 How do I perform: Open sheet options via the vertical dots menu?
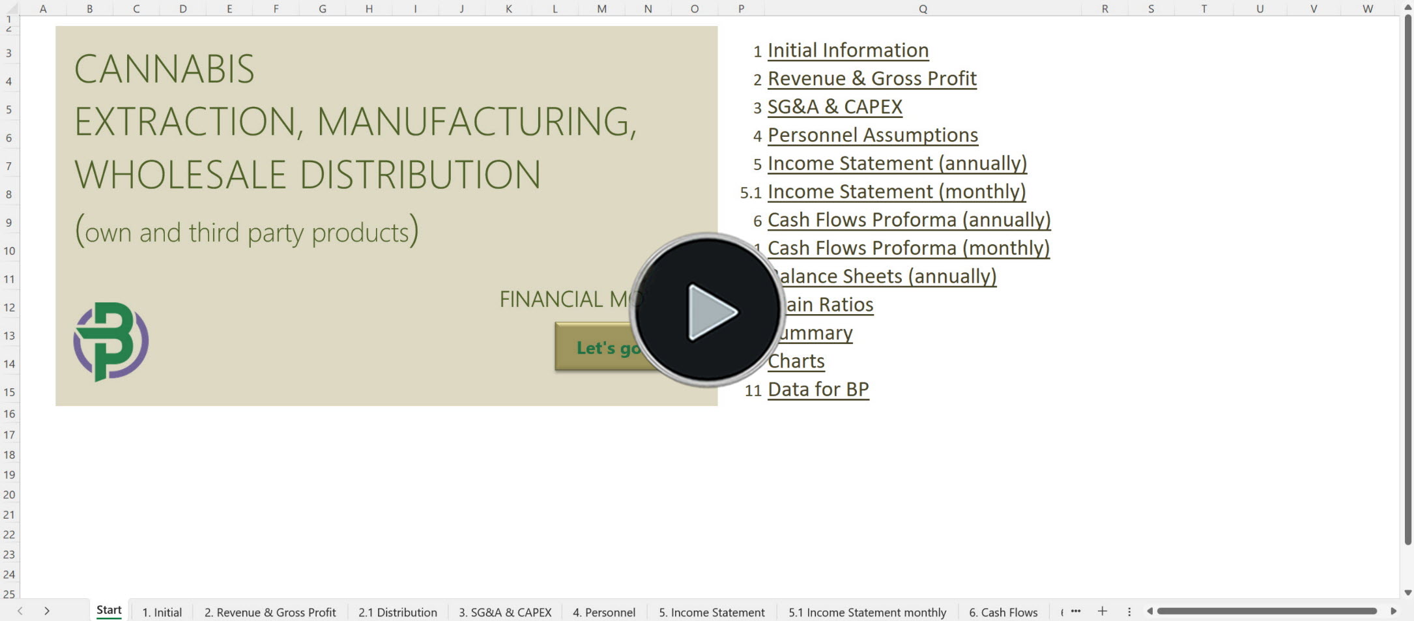tap(1129, 611)
